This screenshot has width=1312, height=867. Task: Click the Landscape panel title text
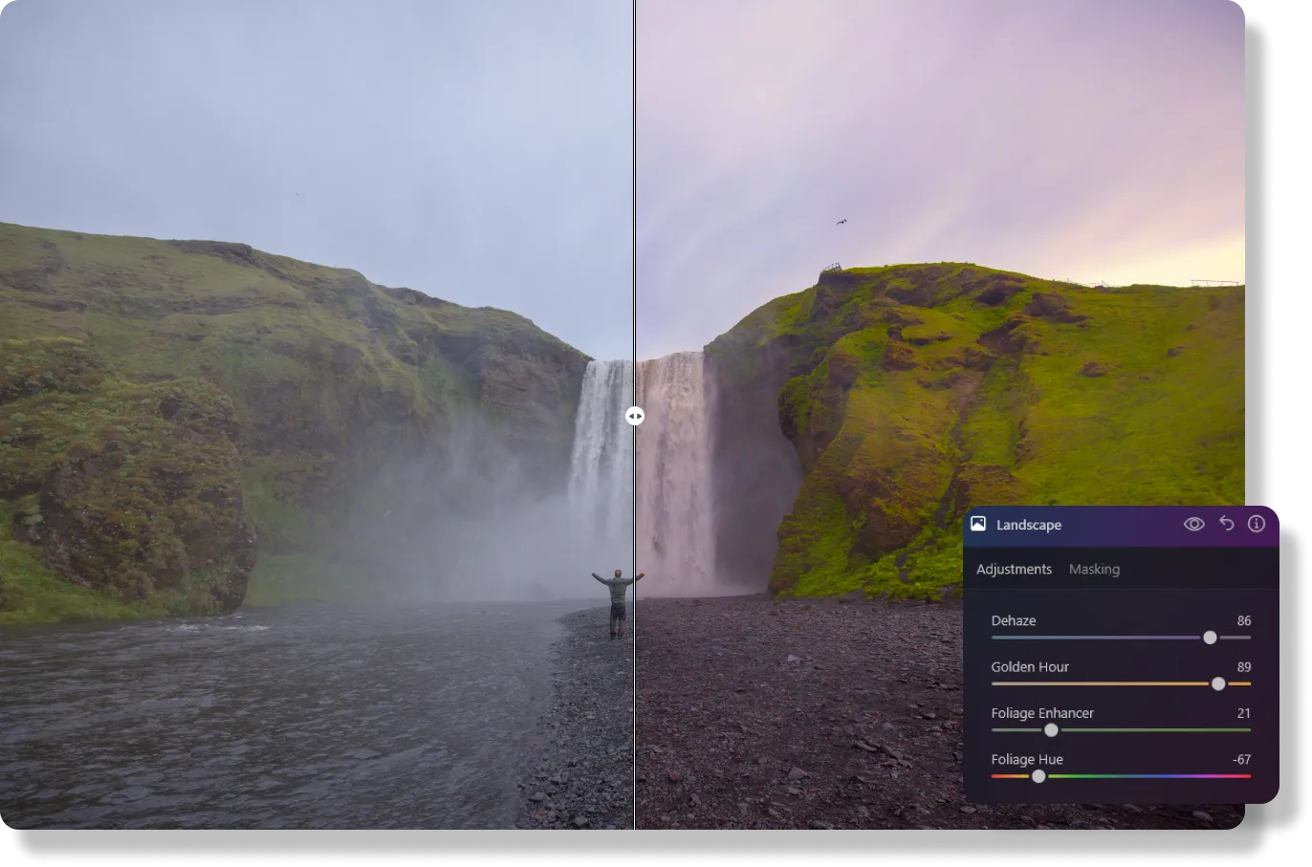click(1029, 525)
